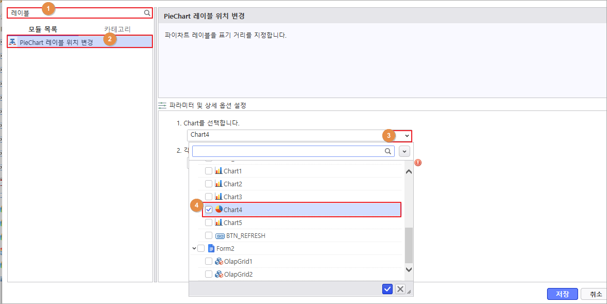Click the X cancel icon in dropdown footer

(x=400, y=289)
